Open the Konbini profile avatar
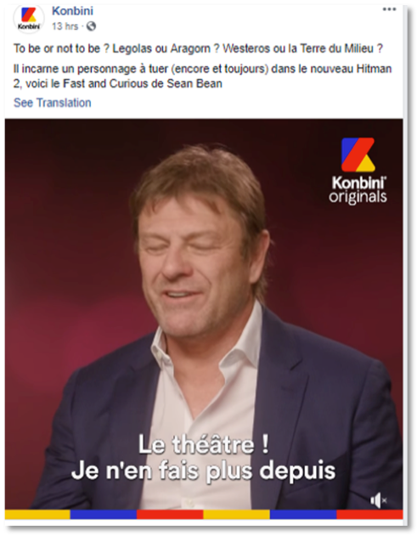417x536 pixels. coord(29,20)
